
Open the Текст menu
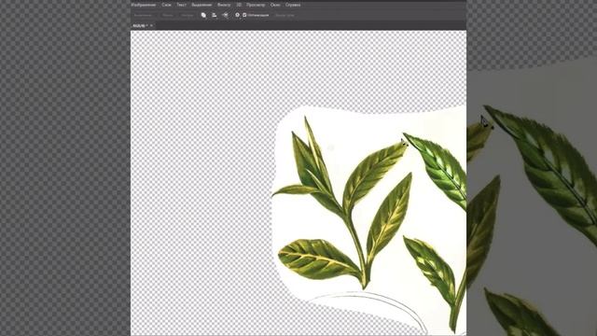coord(181,5)
